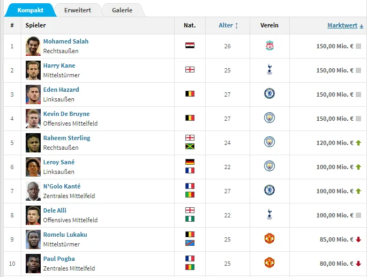The height and width of the screenshot is (277, 367).
Task: Click Dele Alli's portrait thumbnail
Action: coord(33,215)
